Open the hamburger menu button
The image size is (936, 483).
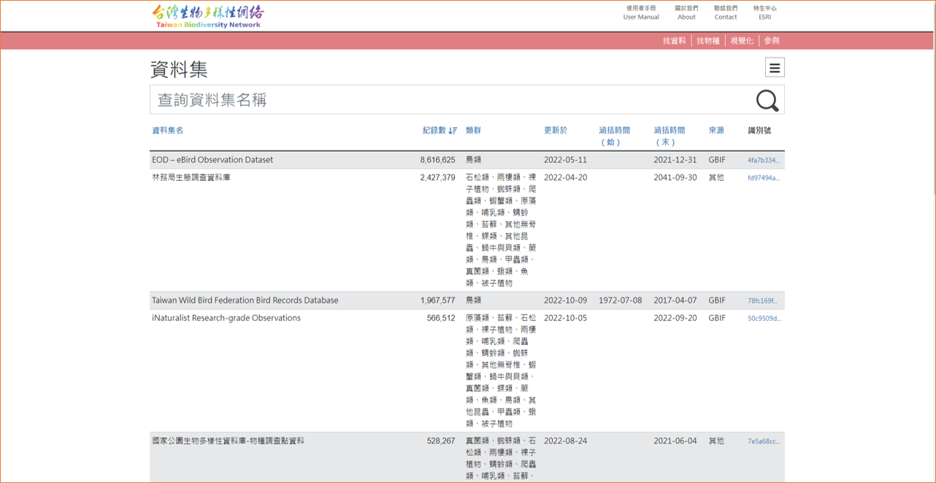point(775,68)
